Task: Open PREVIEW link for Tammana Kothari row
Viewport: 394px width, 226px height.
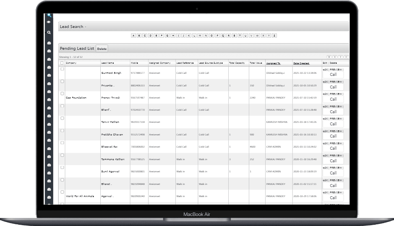Action: pos(336,156)
